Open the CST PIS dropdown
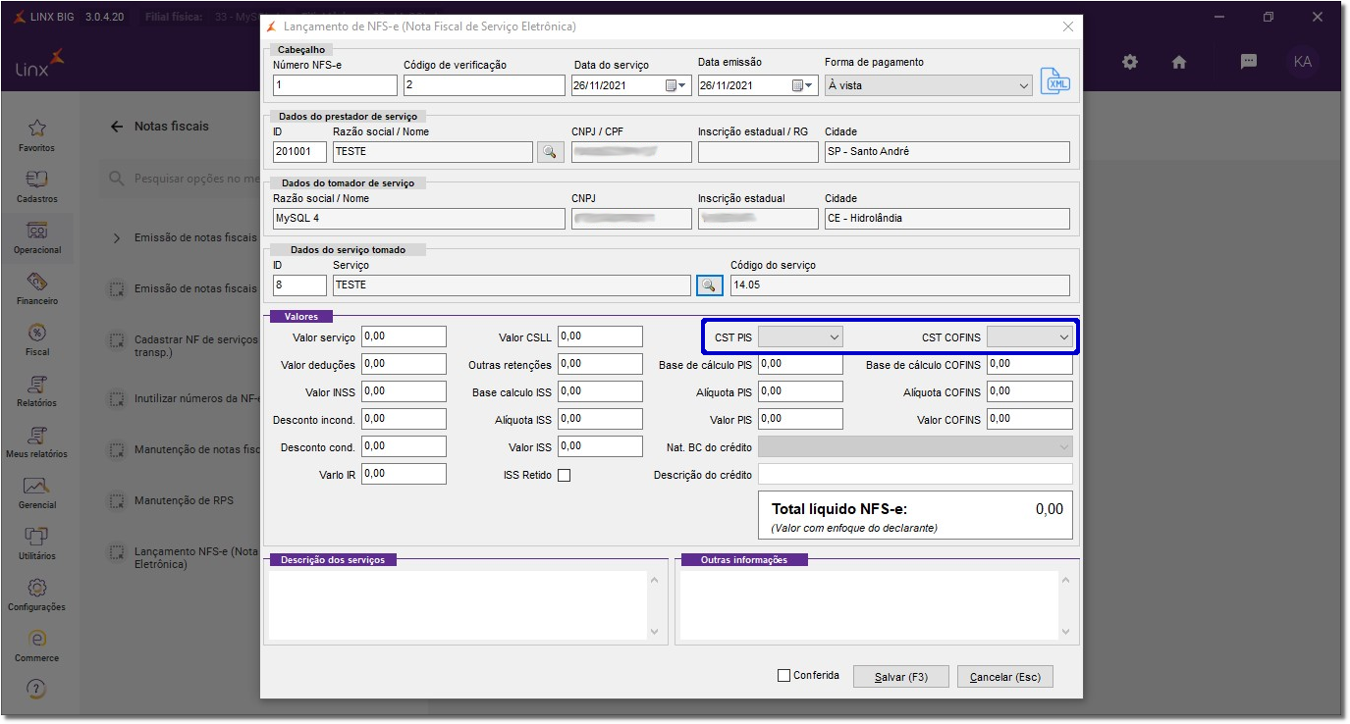Image resolution: width=1350 pixels, height=724 pixels. (x=801, y=336)
